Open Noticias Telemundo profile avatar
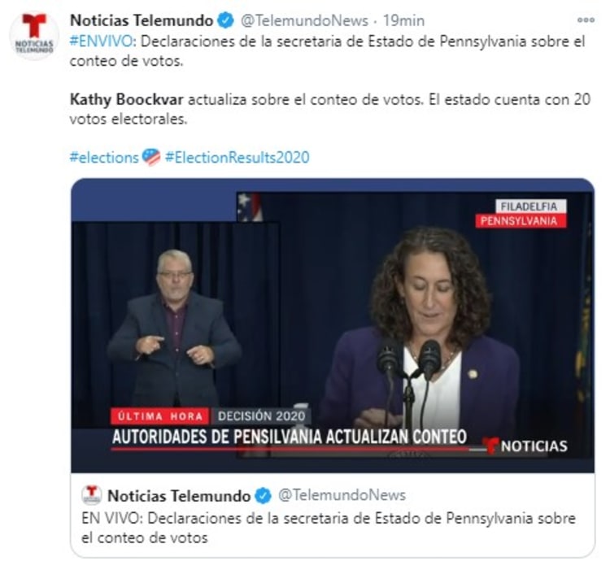 [x=34, y=35]
